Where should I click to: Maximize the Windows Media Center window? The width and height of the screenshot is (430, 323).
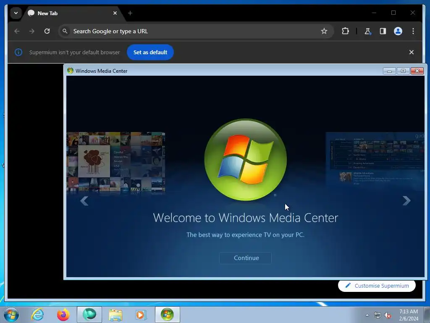point(403,71)
